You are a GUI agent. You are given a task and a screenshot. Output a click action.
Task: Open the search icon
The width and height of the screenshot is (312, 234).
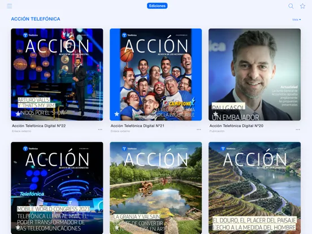click(291, 6)
